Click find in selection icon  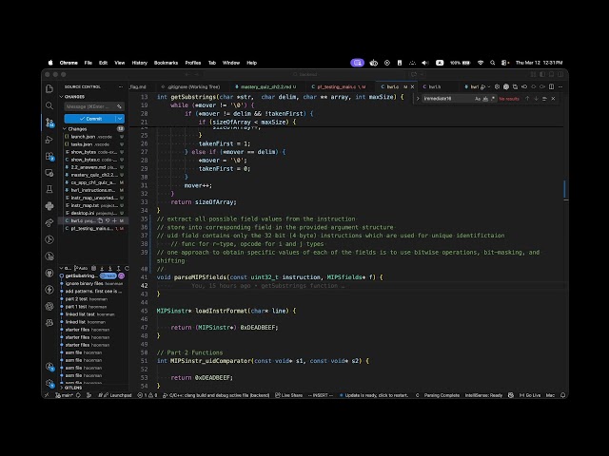click(544, 99)
